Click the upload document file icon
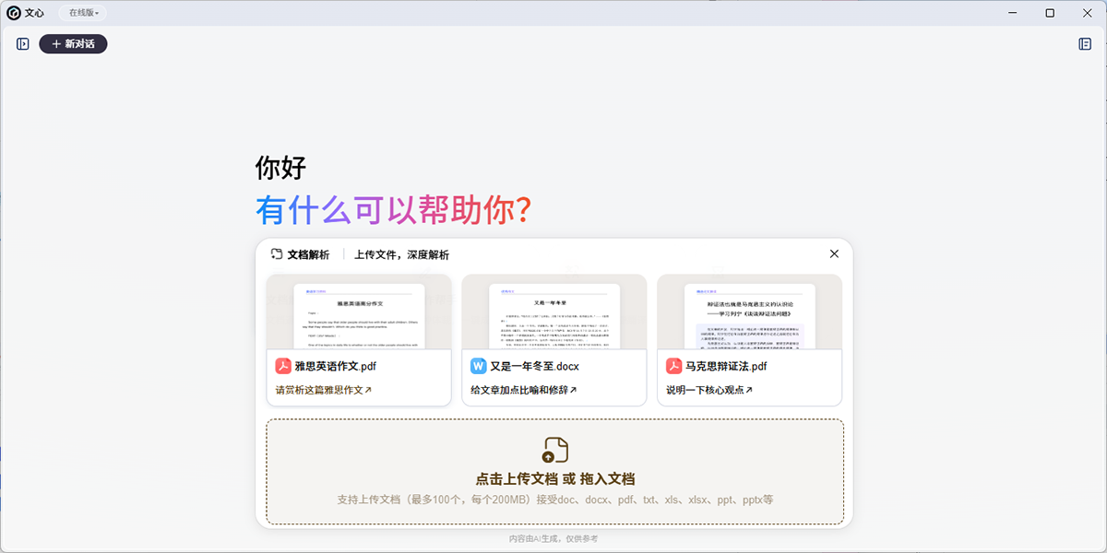Image resolution: width=1107 pixels, height=553 pixels. 554,450
